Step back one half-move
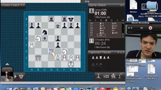Screen dimensions: 161x90 click(x=101, y=20)
